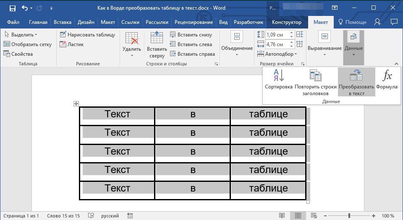This screenshot has height=220, width=403.
Task: Click Нарисовать таблицу button
Action: click(87, 35)
